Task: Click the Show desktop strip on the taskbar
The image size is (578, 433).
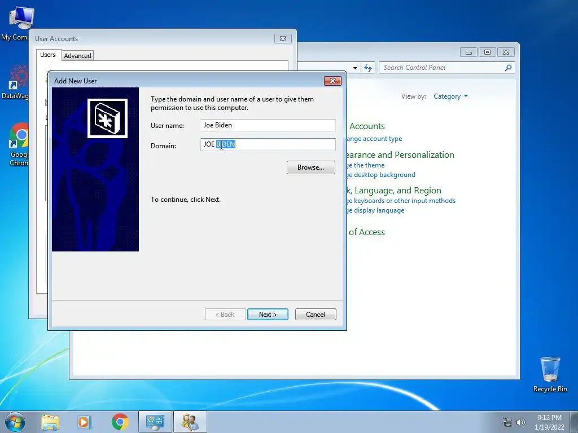Action: [x=574, y=422]
